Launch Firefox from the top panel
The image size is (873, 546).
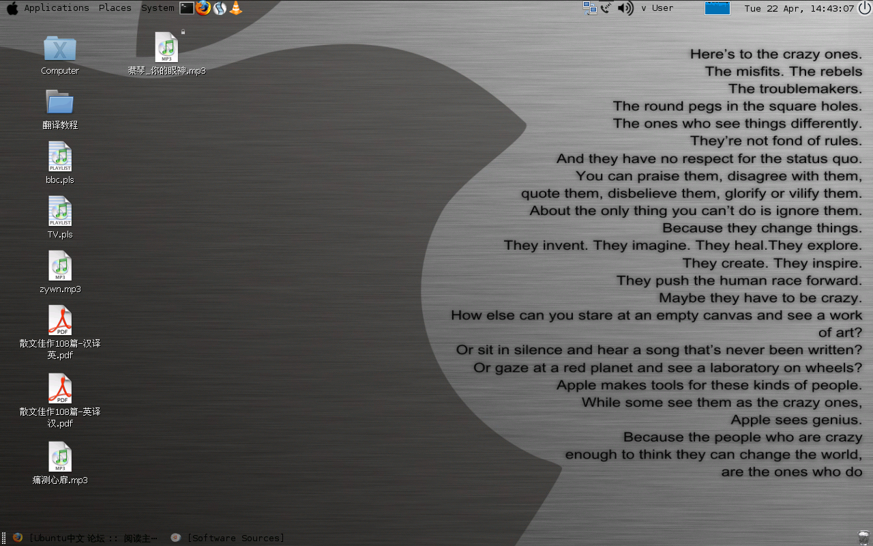[x=203, y=8]
